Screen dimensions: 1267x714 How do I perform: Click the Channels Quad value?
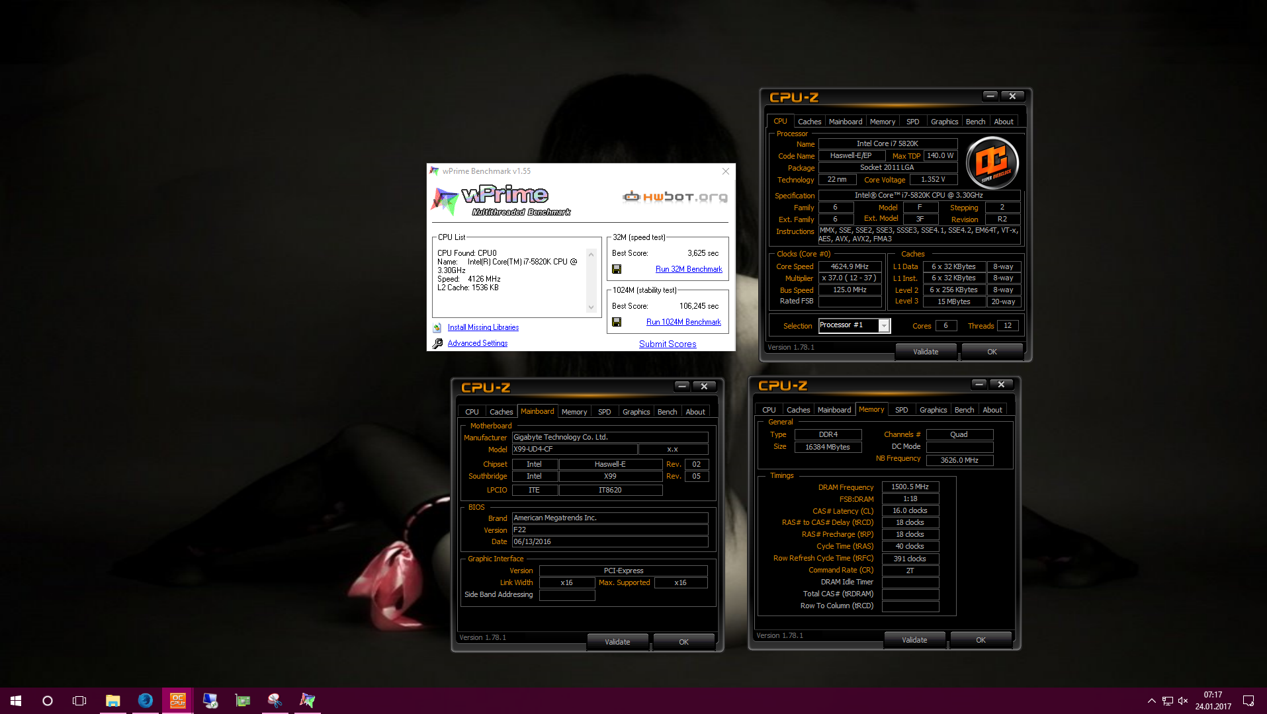(959, 434)
